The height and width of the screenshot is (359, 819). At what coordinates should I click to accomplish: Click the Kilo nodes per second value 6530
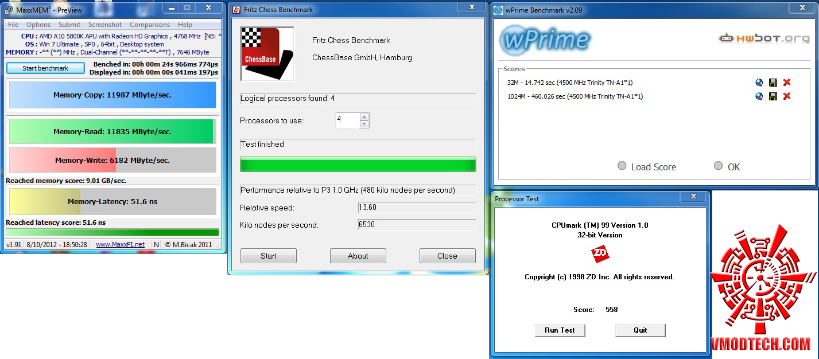(417, 224)
